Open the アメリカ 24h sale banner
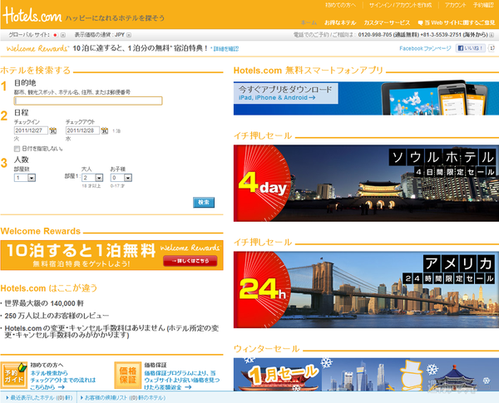Viewport: 499px width, 403px height. [366, 290]
